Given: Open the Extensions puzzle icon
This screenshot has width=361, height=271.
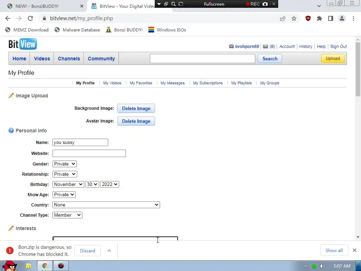Looking at the screenshot, I should point(319,18).
